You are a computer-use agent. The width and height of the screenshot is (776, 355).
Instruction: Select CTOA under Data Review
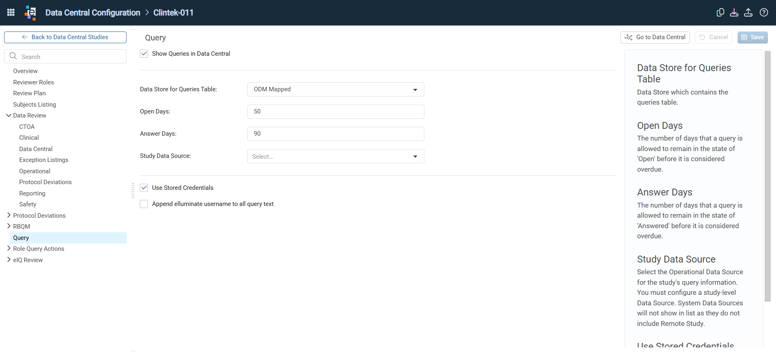[x=27, y=127]
